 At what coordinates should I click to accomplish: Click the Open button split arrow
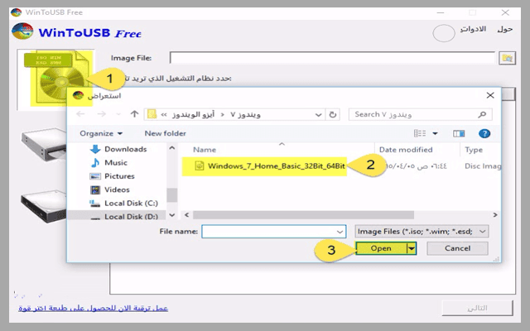coord(412,248)
